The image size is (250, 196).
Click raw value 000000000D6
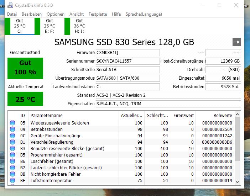click(x=217, y=142)
